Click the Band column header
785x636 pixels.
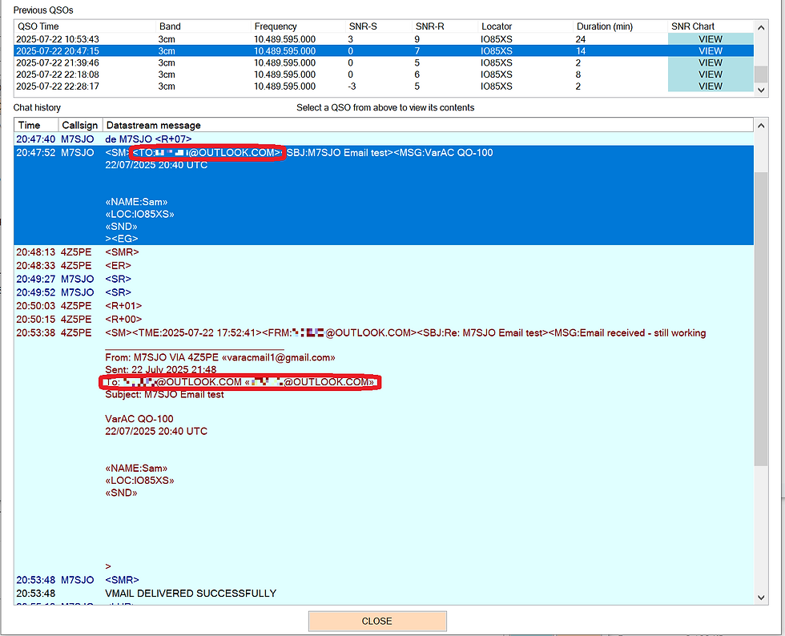pos(203,26)
